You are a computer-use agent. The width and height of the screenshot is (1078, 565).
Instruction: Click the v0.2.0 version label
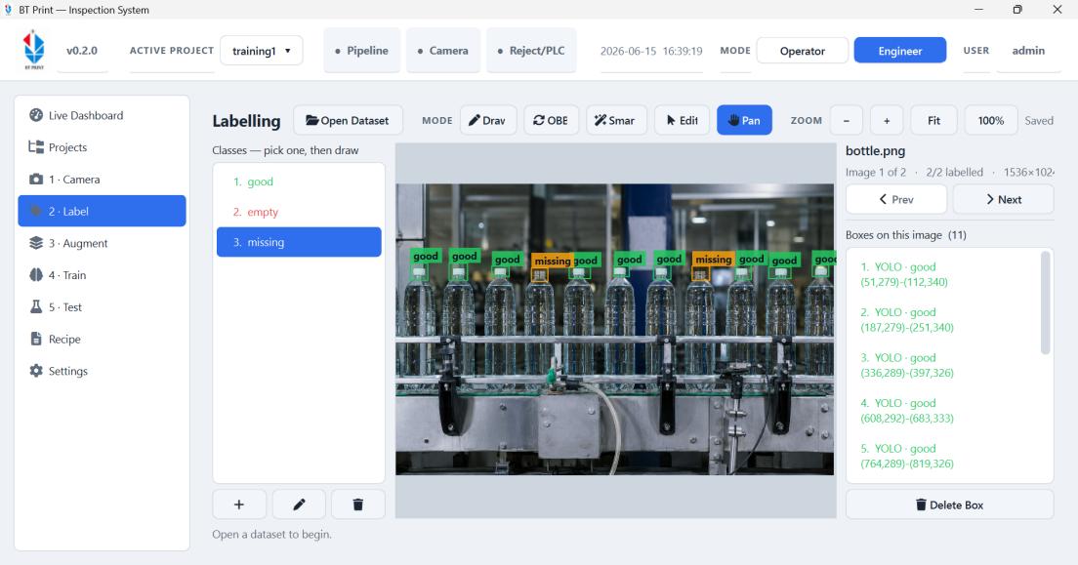(82, 51)
